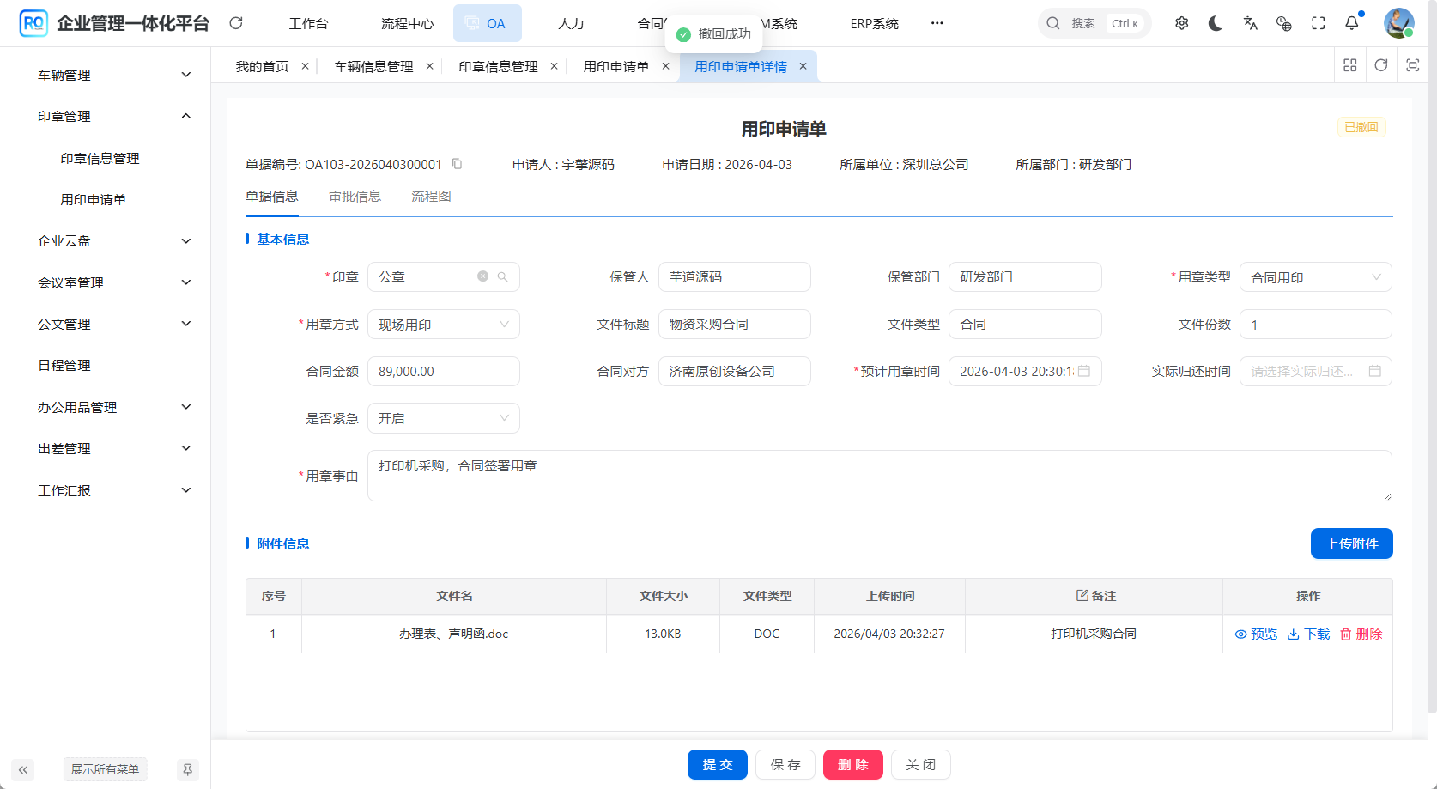This screenshot has height=789, width=1437.
Task: Click the 上传附件 button
Action: click(1351, 543)
